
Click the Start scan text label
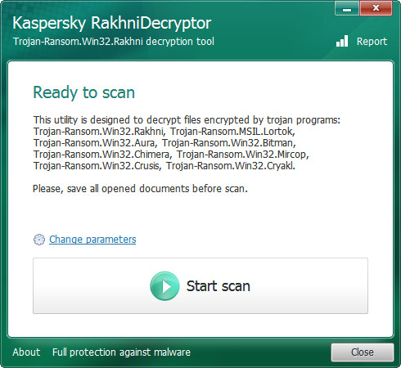point(219,286)
